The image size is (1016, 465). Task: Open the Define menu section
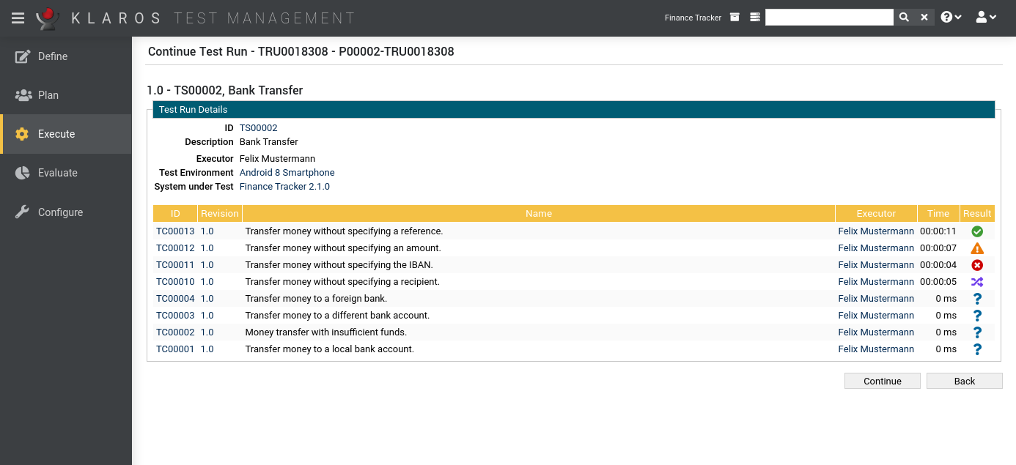[53, 56]
